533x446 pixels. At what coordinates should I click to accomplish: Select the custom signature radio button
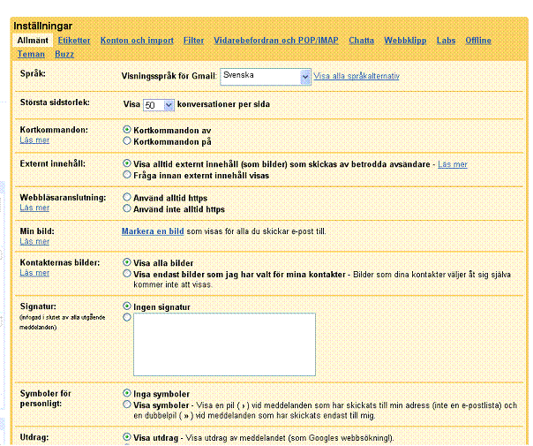pos(127,317)
